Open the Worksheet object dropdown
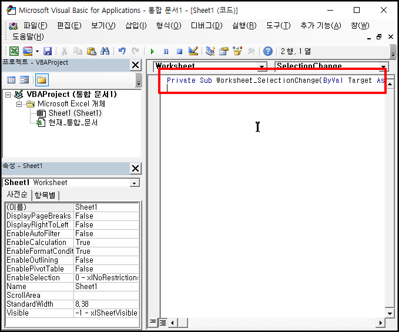This screenshot has width=399, height=332. [261, 66]
